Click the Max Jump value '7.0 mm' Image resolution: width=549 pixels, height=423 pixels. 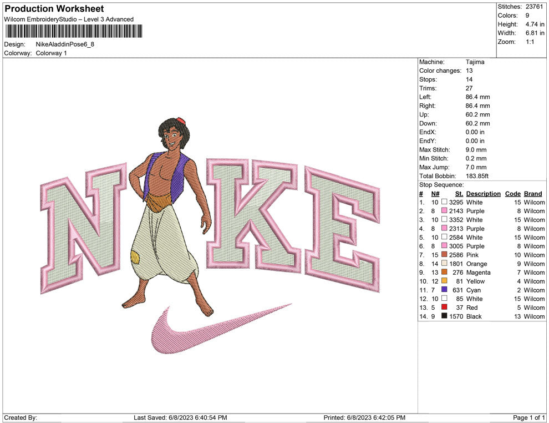[476, 167]
